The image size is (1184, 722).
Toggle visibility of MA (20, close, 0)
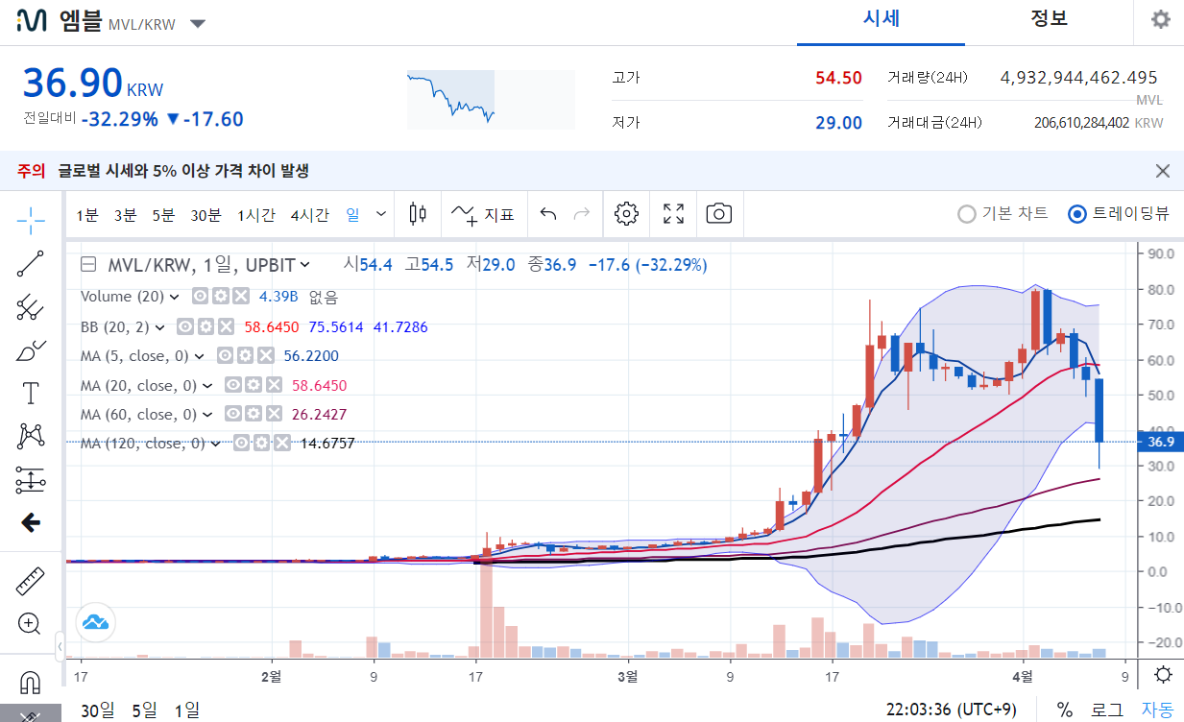pos(233,385)
